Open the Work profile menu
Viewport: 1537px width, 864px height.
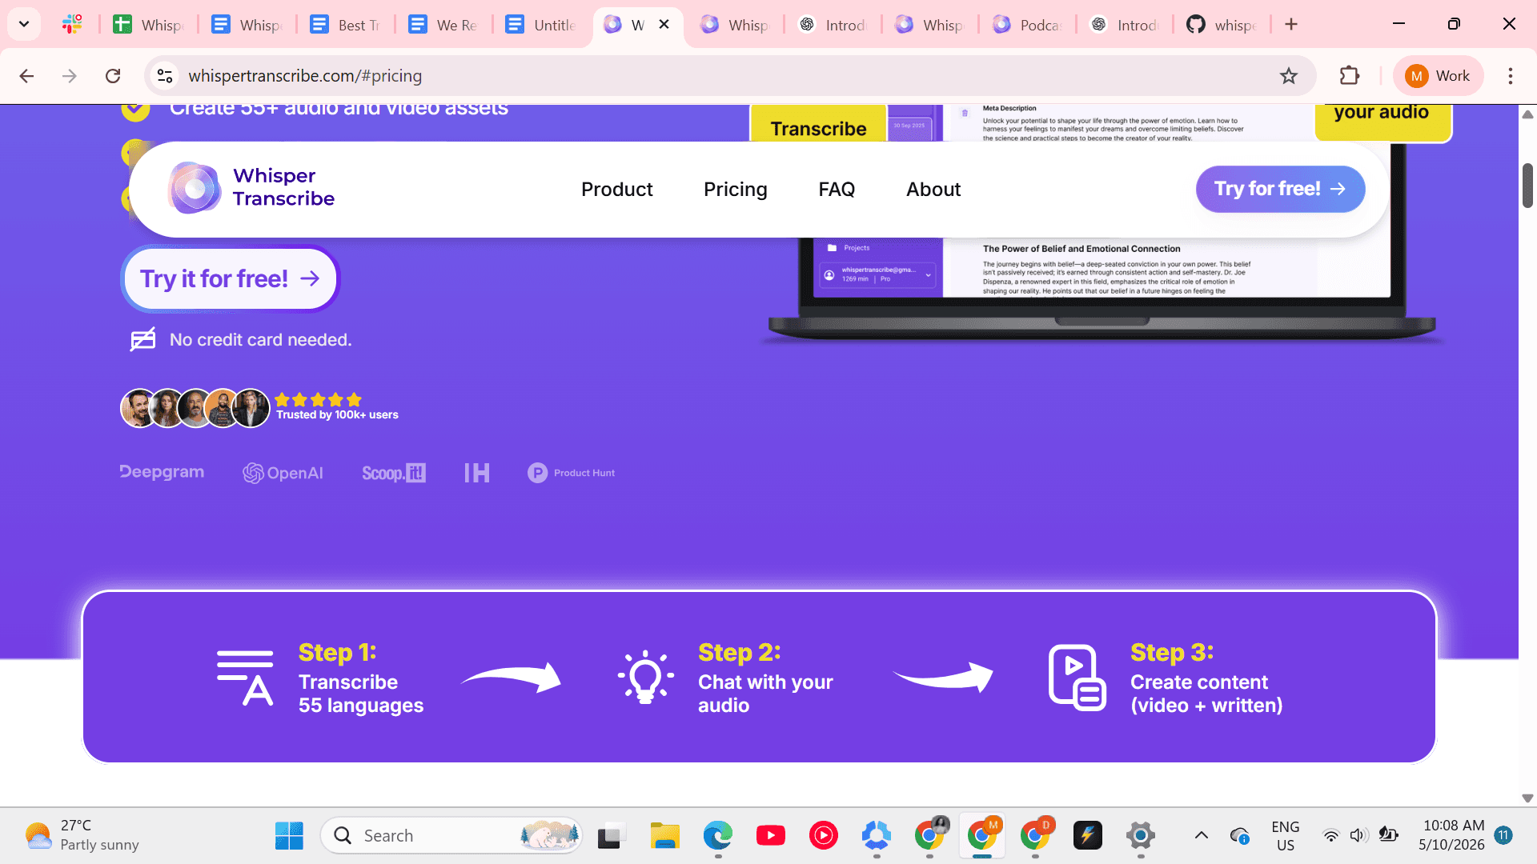1438,76
